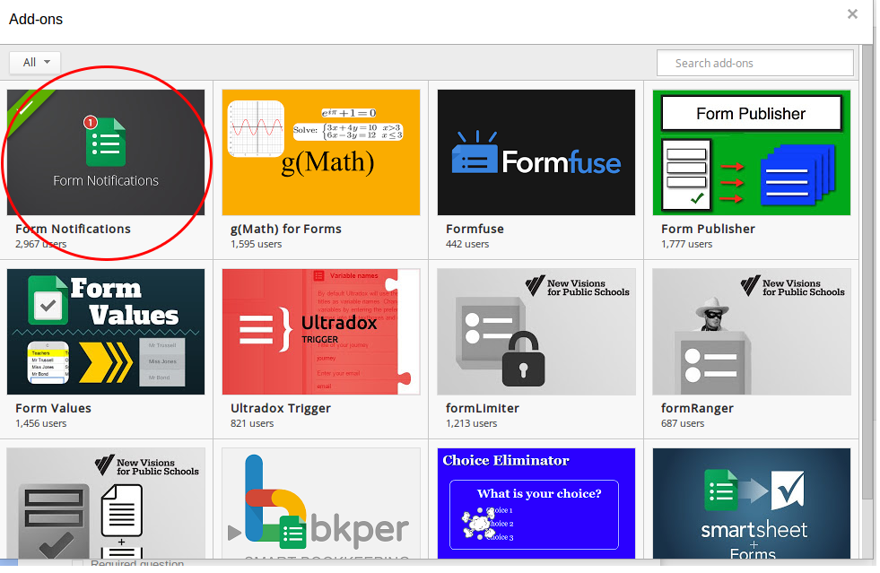This screenshot has height=573, width=880.
Task: Open the Form Notifications add-on thumbnail
Action: [x=106, y=152]
